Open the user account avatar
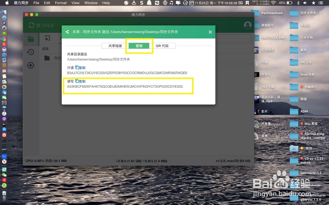The height and width of the screenshot is (205, 329). coord(248,25)
